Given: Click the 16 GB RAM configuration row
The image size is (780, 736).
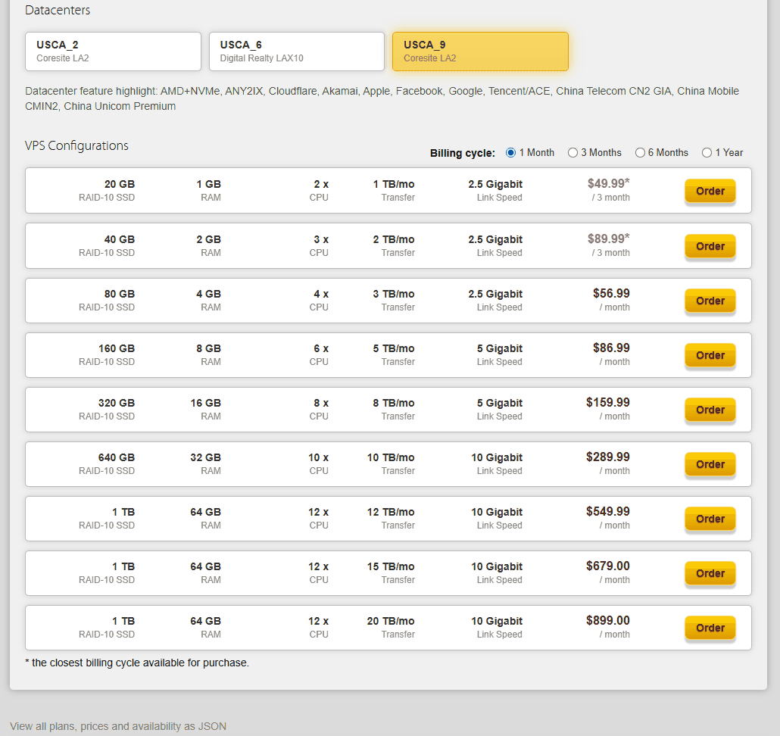Looking at the screenshot, I should click(388, 410).
